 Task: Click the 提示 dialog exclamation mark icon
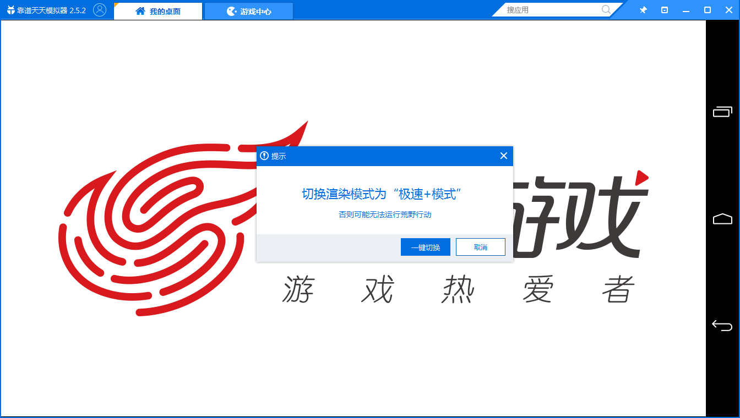(264, 156)
